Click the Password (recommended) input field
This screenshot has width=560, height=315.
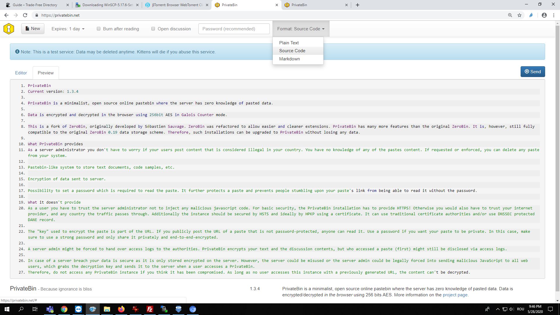pos(234,29)
